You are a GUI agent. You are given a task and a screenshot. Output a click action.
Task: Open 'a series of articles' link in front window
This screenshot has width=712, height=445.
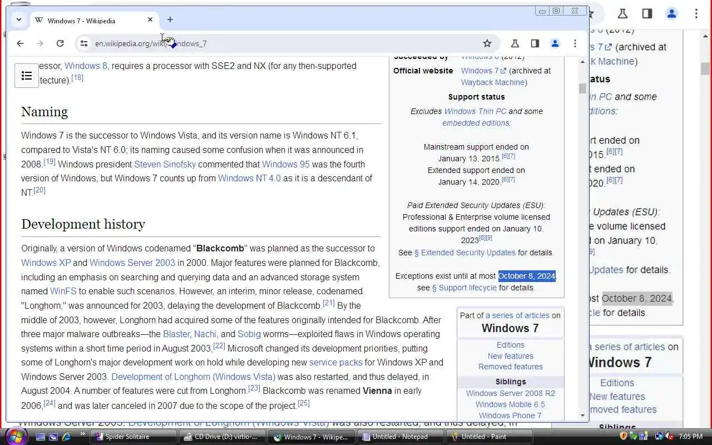[517, 315]
